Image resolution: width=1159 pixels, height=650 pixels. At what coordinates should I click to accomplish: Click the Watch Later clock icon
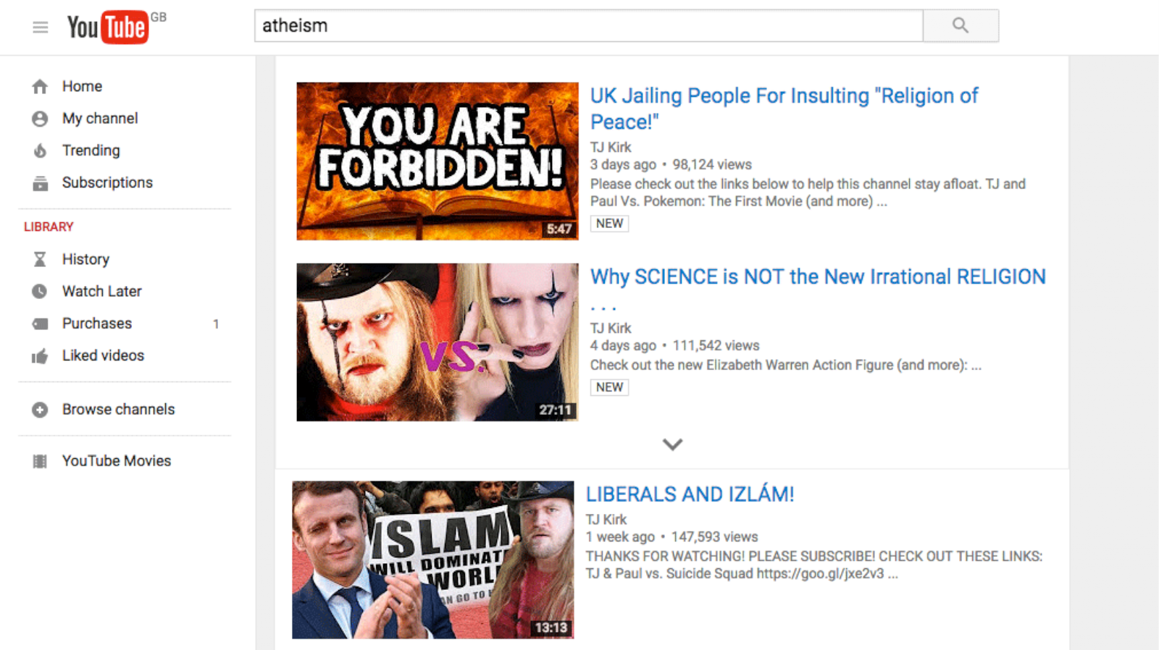click(40, 291)
